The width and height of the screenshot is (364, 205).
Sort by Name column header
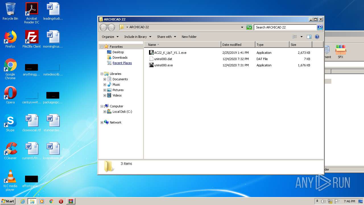(182, 45)
